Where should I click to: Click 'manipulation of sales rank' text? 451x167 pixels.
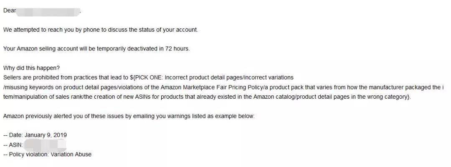45,97
